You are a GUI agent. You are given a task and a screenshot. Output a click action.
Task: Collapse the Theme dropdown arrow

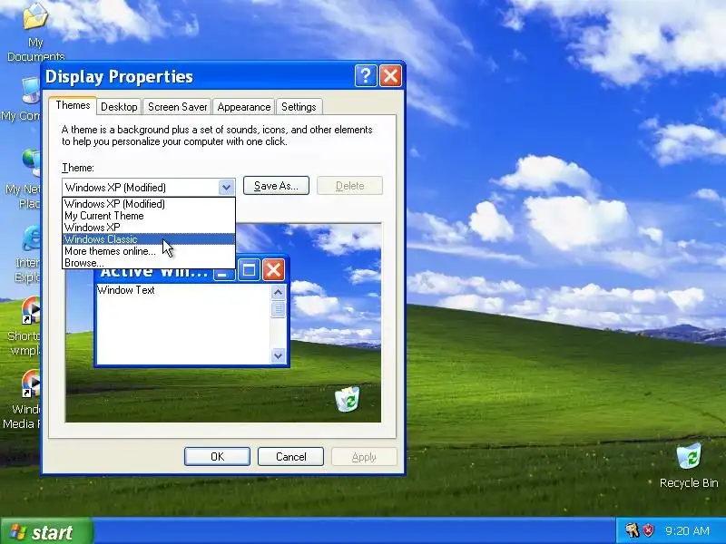pyautogui.click(x=226, y=188)
